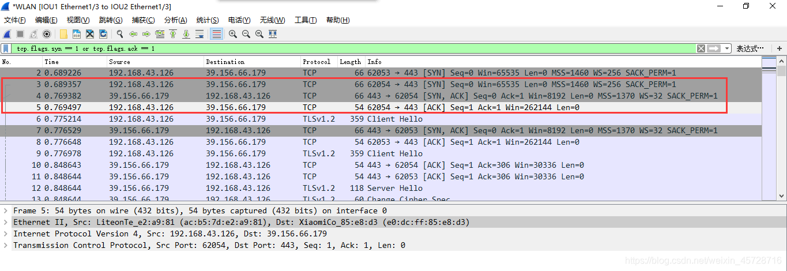Sort packets by the Length column
Screen dimensions: 787x271
tap(351, 62)
